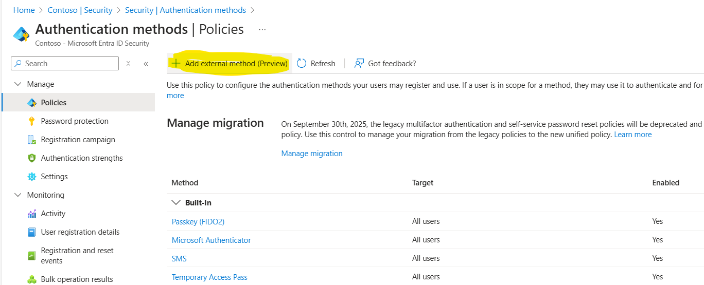This screenshot has width=704, height=285.
Task: Click the Refresh circular arrow icon
Action: pyautogui.click(x=302, y=64)
